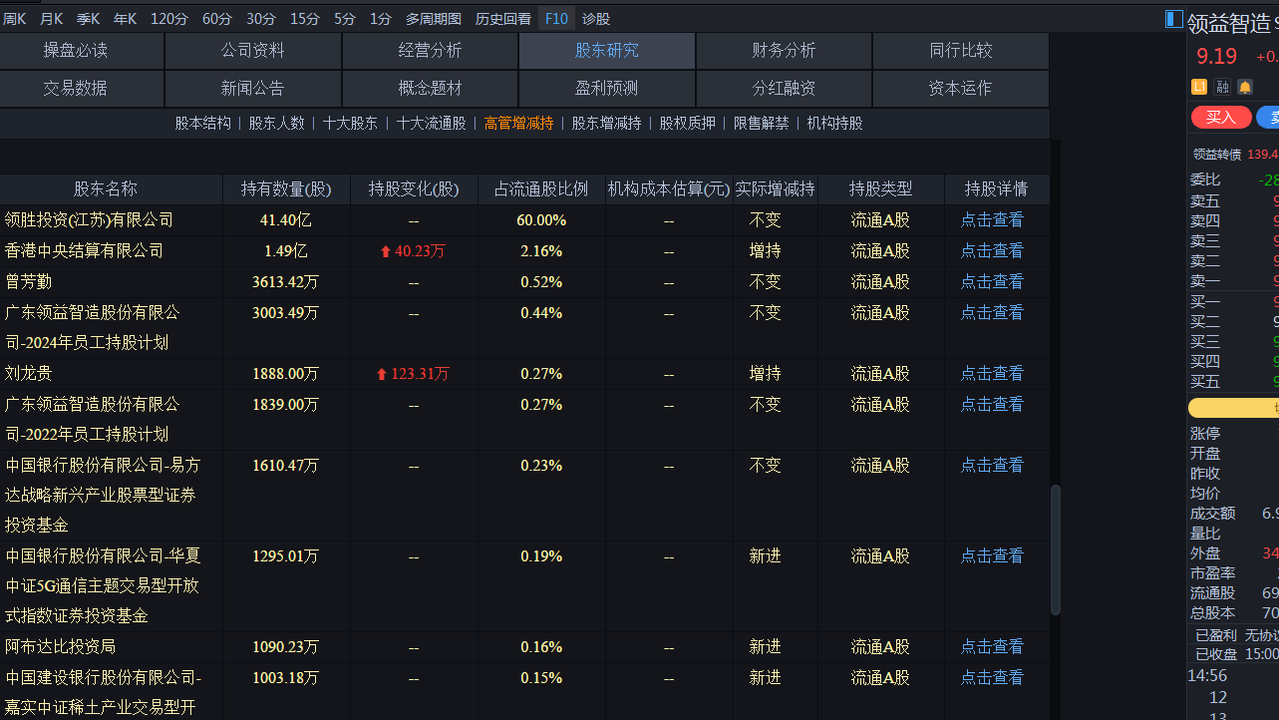This screenshot has width=1279, height=720.
Task: Open the price alert bell icon
Action: click(1245, 87)
